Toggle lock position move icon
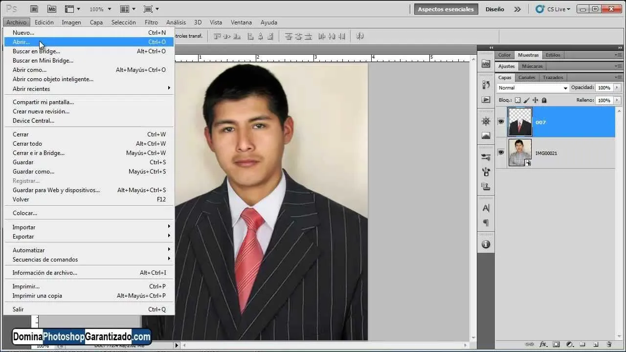The height and width of the screenshot is (352, 626). (536, 100)
